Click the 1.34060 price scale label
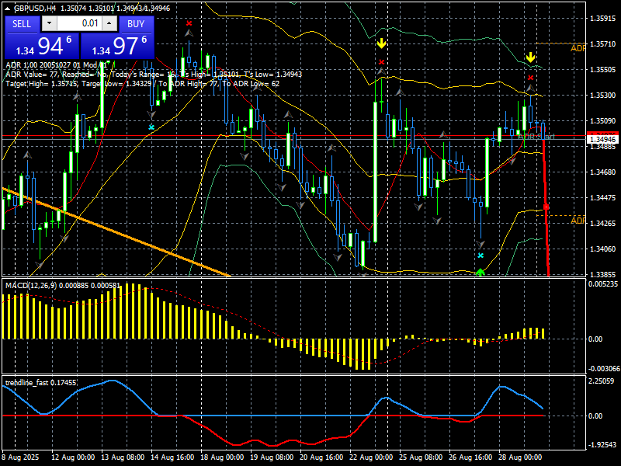The height and width of the screenshot is (466, 621). (603, 249)
